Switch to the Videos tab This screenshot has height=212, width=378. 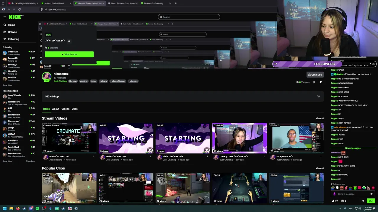click(x=65, y=109)
